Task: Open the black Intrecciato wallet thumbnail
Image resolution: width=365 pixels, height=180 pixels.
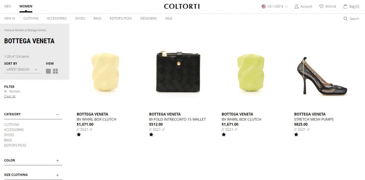Action: coord(178,71)
